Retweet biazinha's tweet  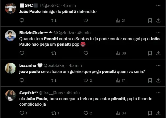coord(54,81)
